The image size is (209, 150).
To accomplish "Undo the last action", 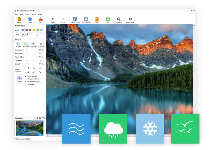I will pos(53,19).
